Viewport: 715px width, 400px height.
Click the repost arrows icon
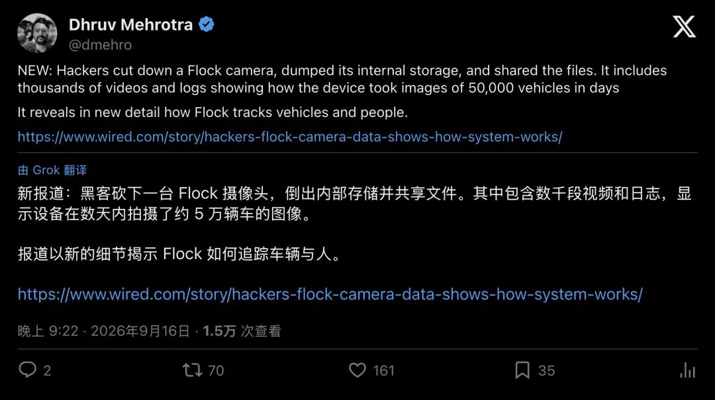(x=193, y=370)
